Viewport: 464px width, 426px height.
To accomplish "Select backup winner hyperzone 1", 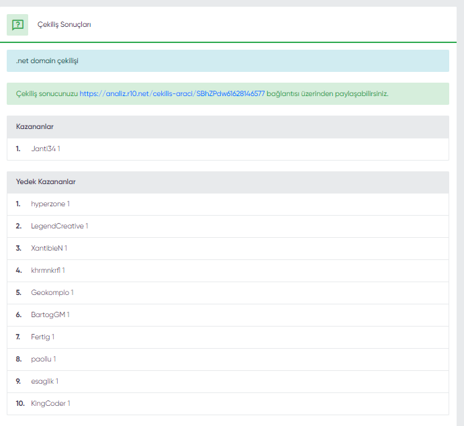I will (x=228, y=204).
